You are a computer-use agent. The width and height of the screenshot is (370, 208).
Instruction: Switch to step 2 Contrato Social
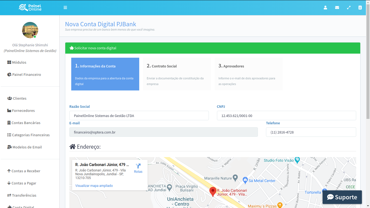pos(177,74)
